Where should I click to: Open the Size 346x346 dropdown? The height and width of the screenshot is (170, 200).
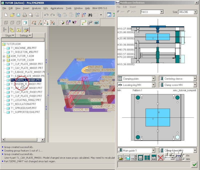click(195, 12)
